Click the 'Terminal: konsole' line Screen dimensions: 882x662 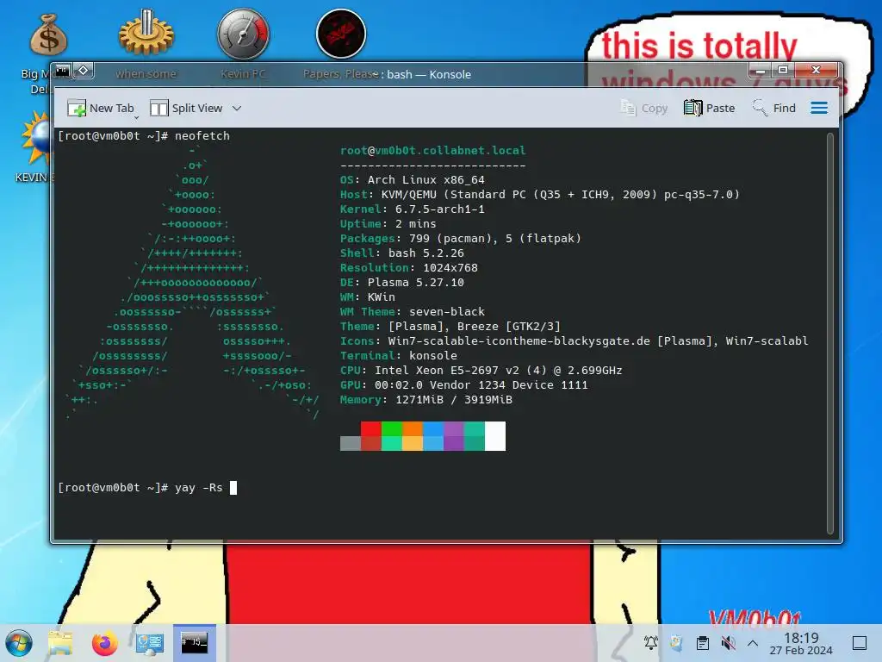tap(398, 355)
